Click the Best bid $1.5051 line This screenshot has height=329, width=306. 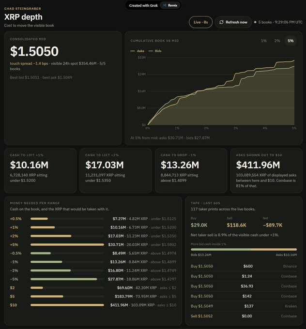[x=41, y=77]
